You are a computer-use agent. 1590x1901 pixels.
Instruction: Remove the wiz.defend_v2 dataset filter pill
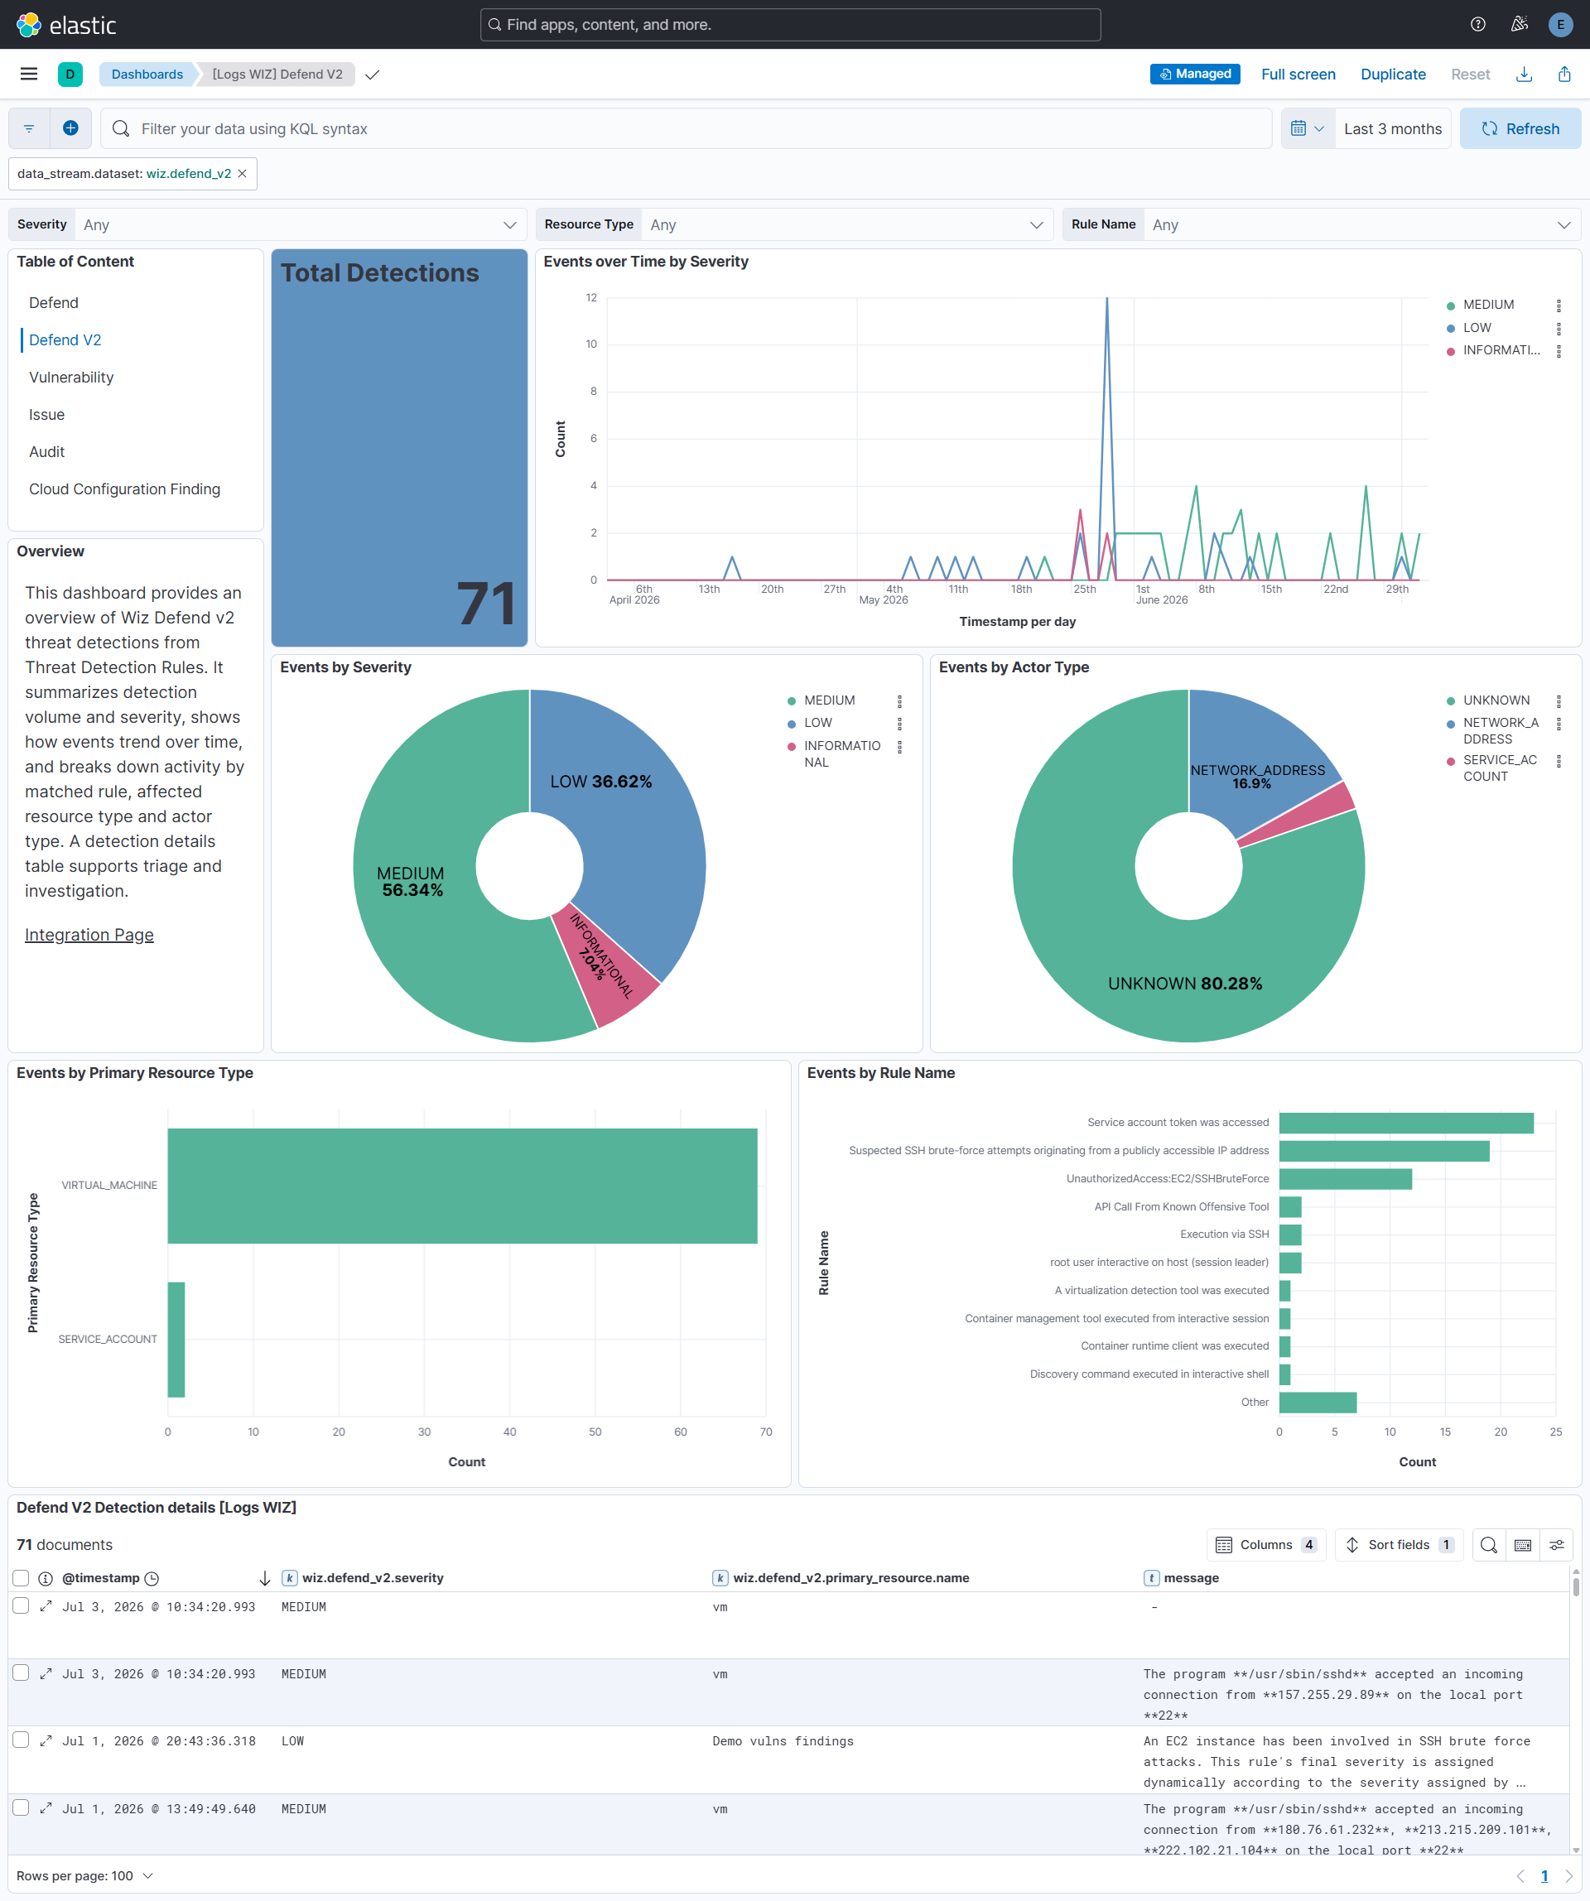pos(243,174)
